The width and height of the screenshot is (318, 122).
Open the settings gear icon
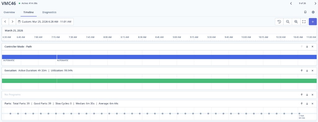click(313, 12)
